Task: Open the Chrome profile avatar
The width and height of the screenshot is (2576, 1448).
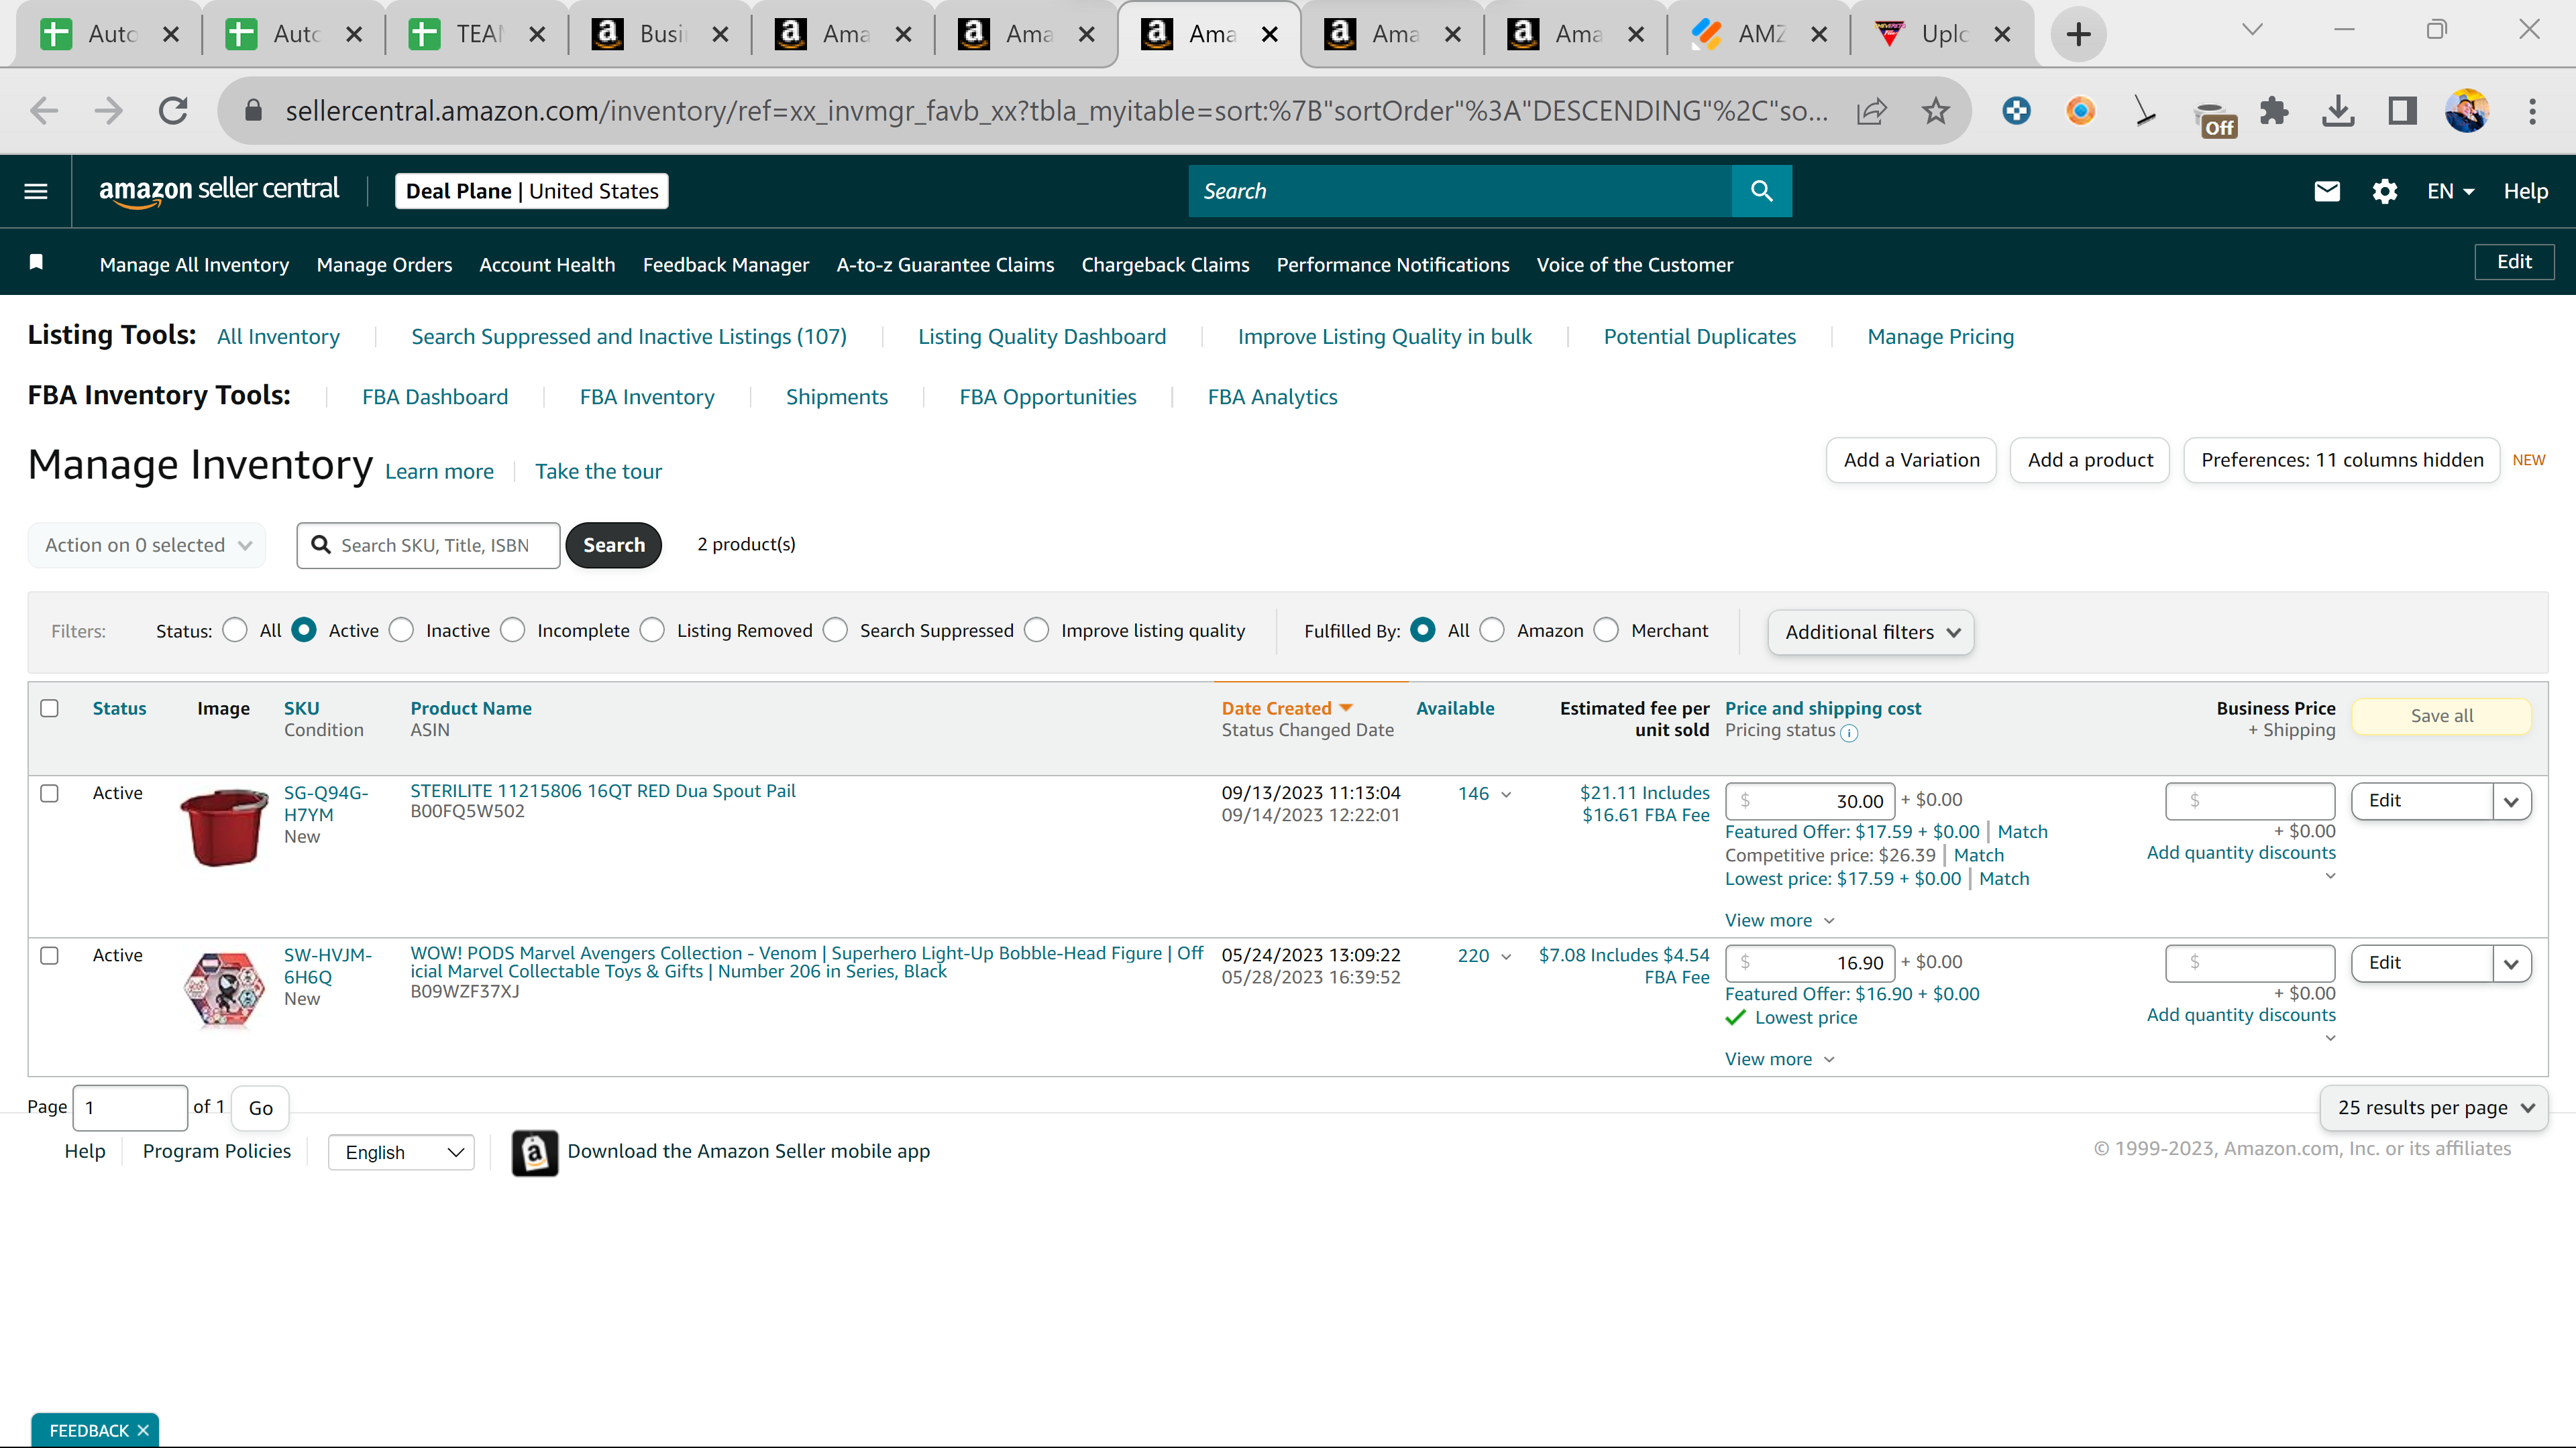Action: pyautogui.click(x=2466, y=110)
